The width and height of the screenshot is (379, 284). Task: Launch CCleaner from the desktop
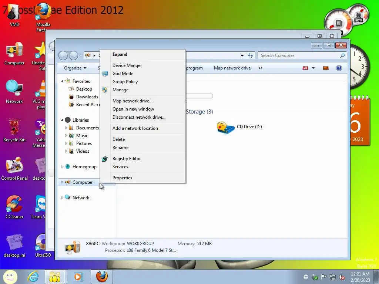click(14, 207)
